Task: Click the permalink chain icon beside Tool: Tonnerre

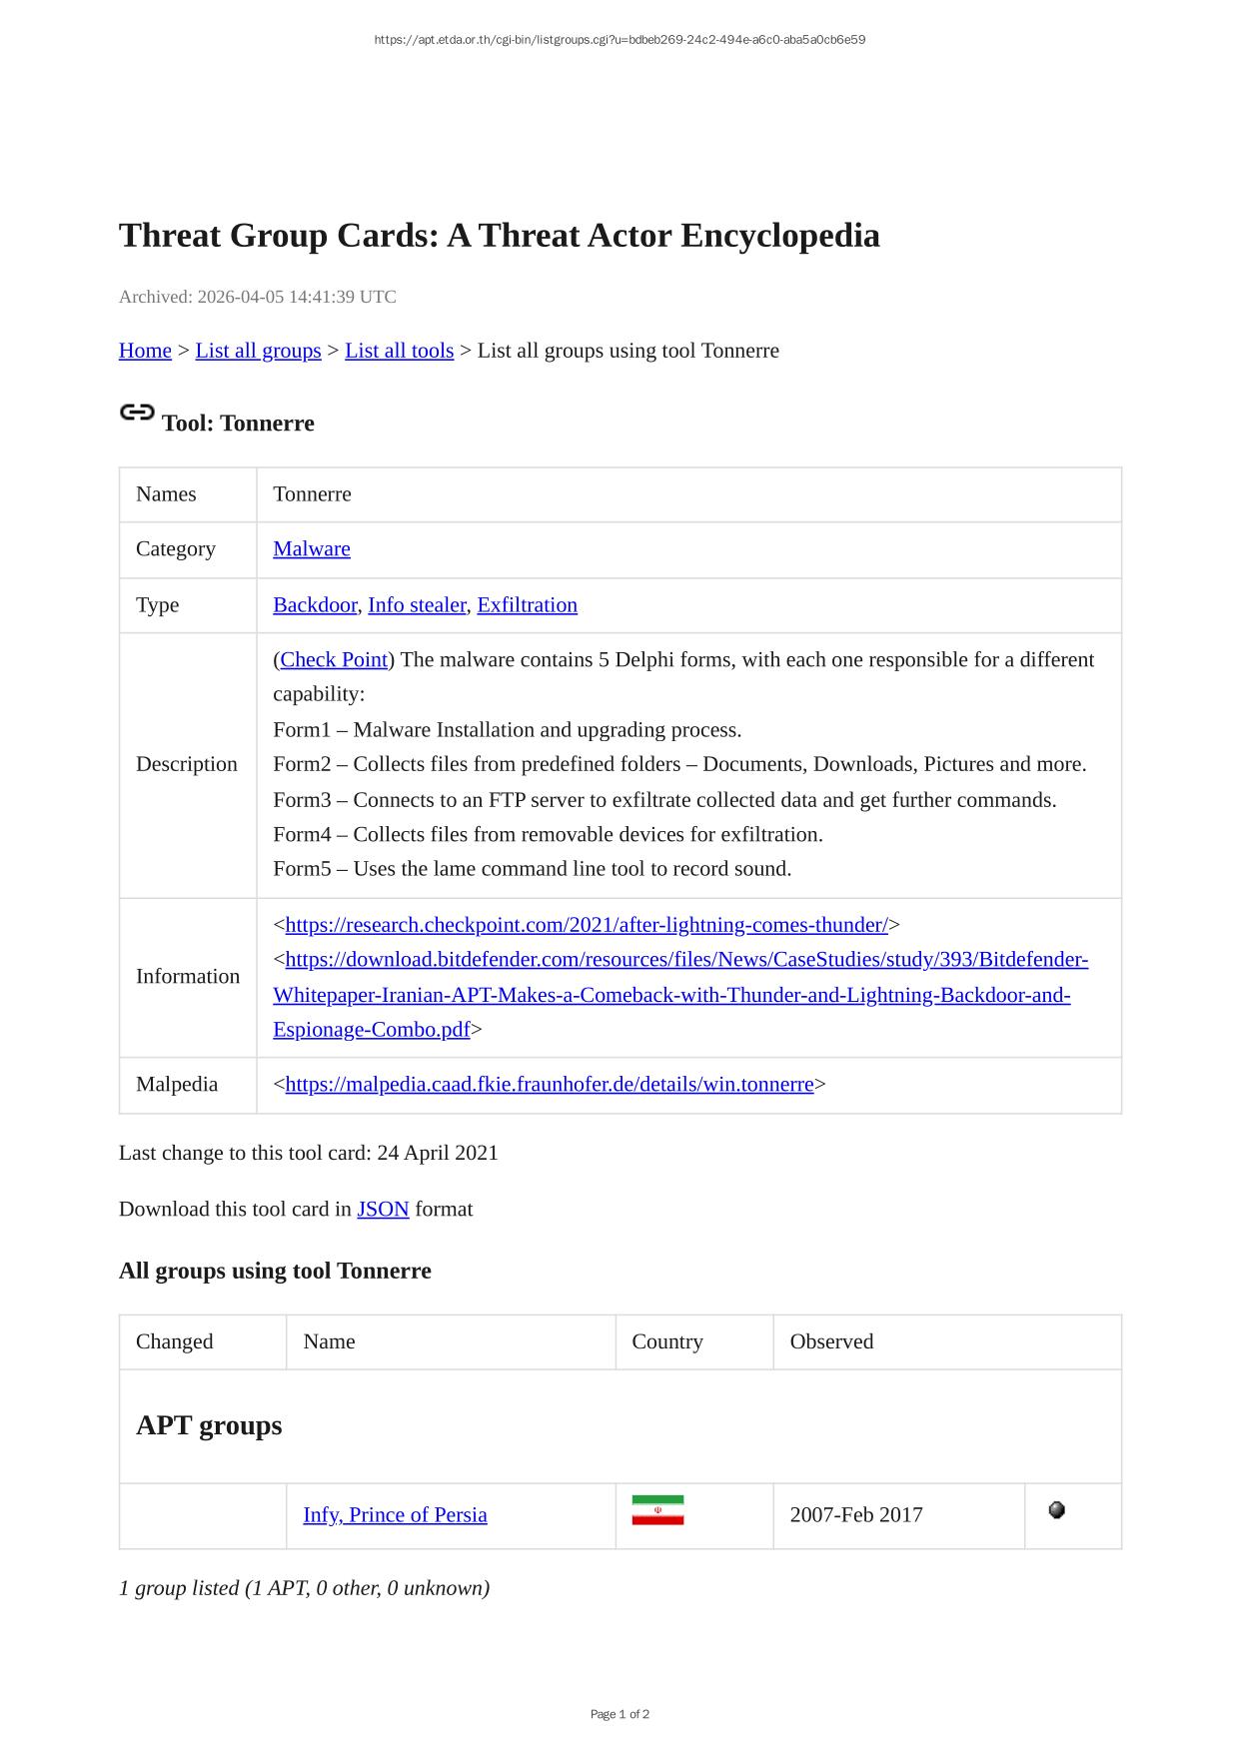Action: (137, 413)
